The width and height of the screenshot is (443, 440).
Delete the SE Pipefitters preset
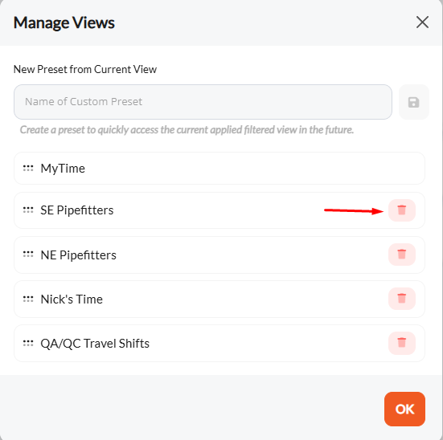click(401, 210)
